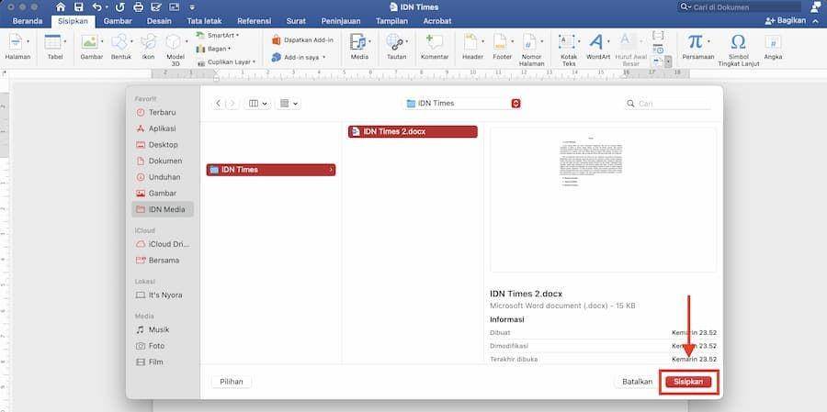Select Terbaru in the sidebar
The image size is (827, 412).
tap(163, 112)
